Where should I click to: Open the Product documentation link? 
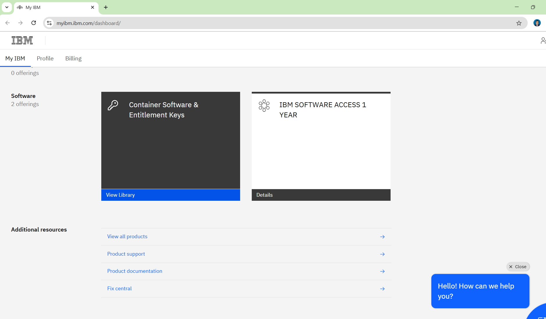pyautogui.click(x=135, y=271)
